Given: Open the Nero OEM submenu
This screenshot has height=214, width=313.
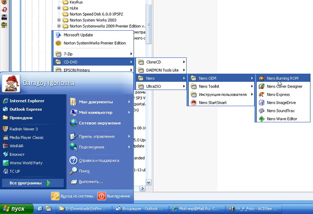Looking at the screenshot, I should 221,78.
